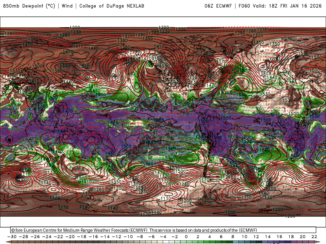Click the ECMWF copyright notice below the map
The width and height of the screenshot is (326, 244).
point(134,230)
